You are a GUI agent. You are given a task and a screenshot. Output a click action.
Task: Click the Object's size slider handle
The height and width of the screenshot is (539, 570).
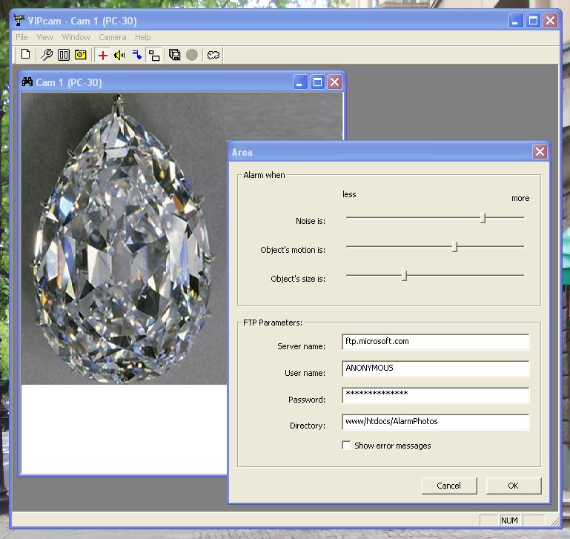pyautogui.click(x=405, y=276)
